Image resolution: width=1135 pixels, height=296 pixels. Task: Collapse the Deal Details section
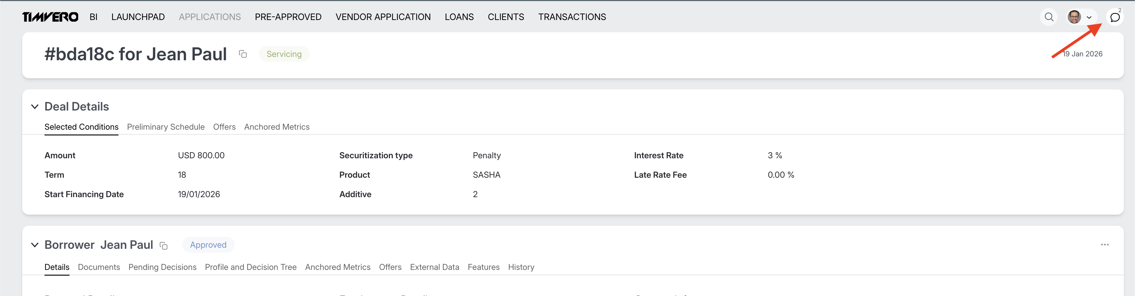(x=35, y=106)
